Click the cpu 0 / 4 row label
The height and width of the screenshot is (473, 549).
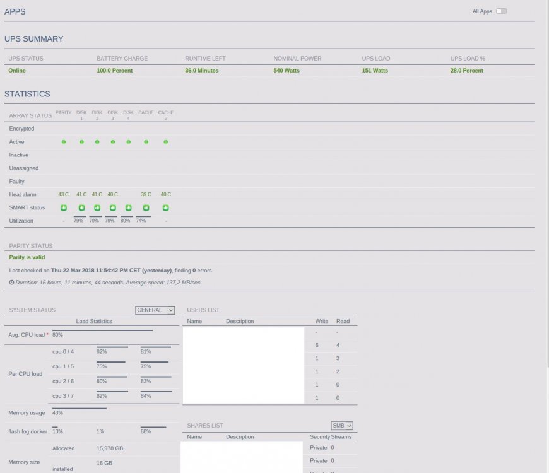(x=63, y=352)
